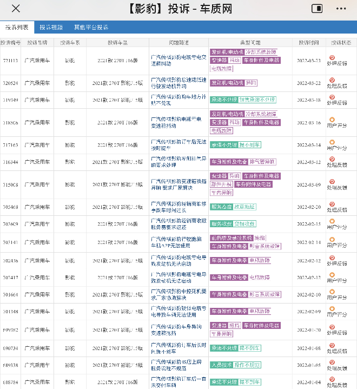Open complaint about 订车后一直未交付车辆
This screenshot has width=357, height=389.
[x=178, y=382]
